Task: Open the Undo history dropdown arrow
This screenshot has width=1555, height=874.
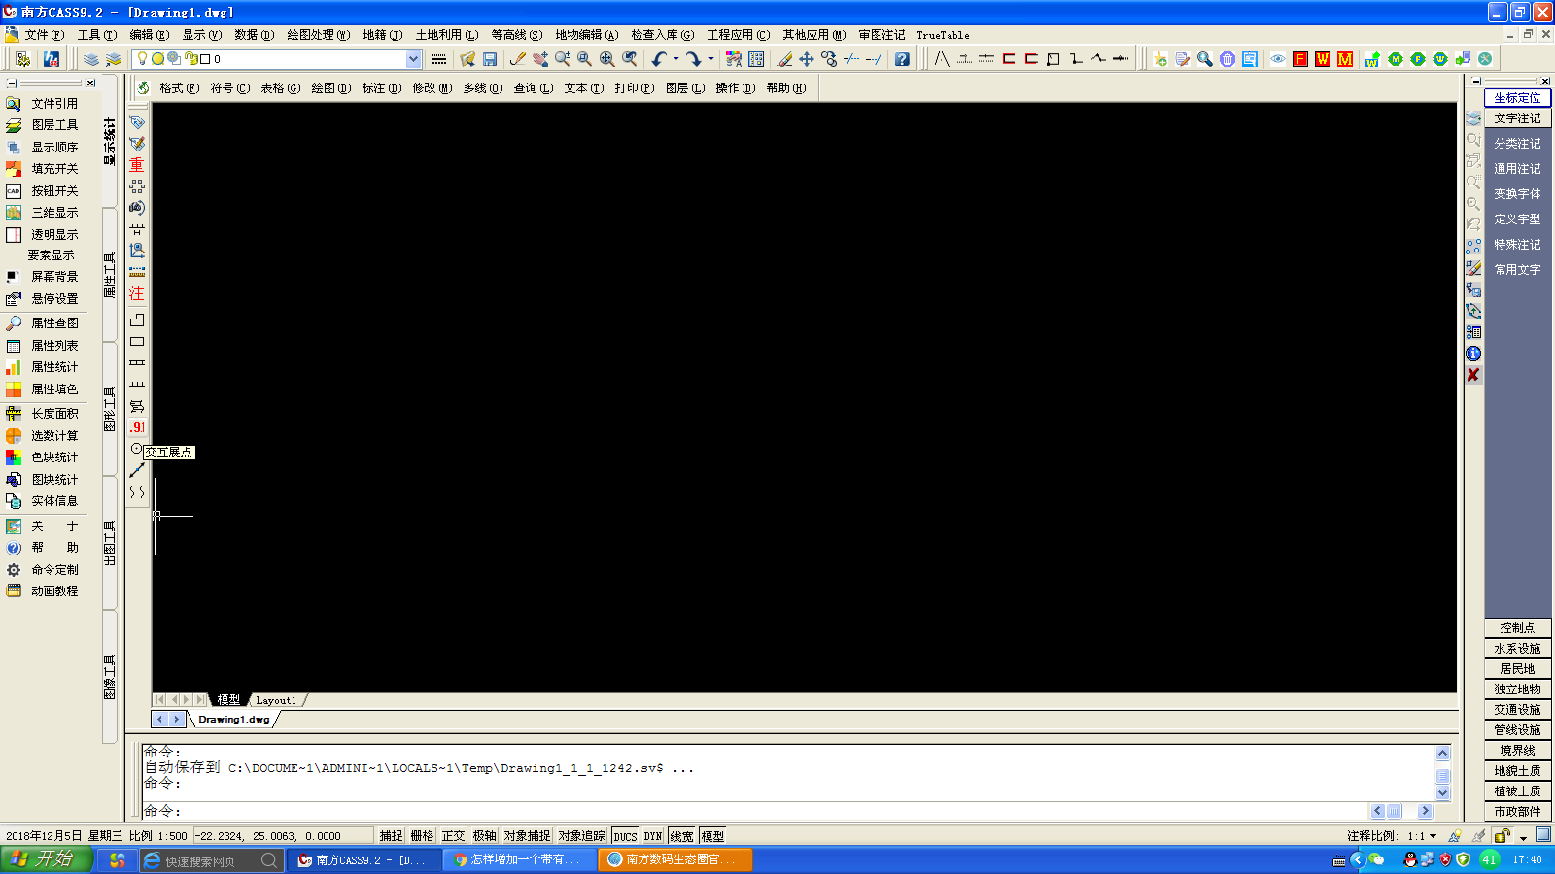Action: 676,59
